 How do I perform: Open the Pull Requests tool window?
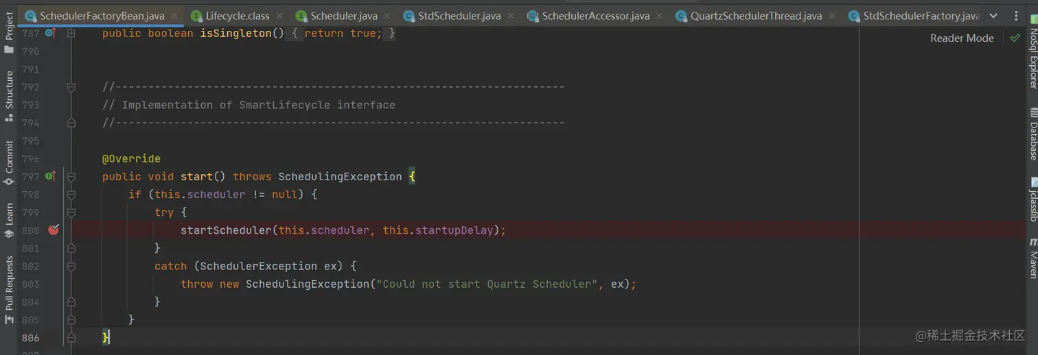9,289
